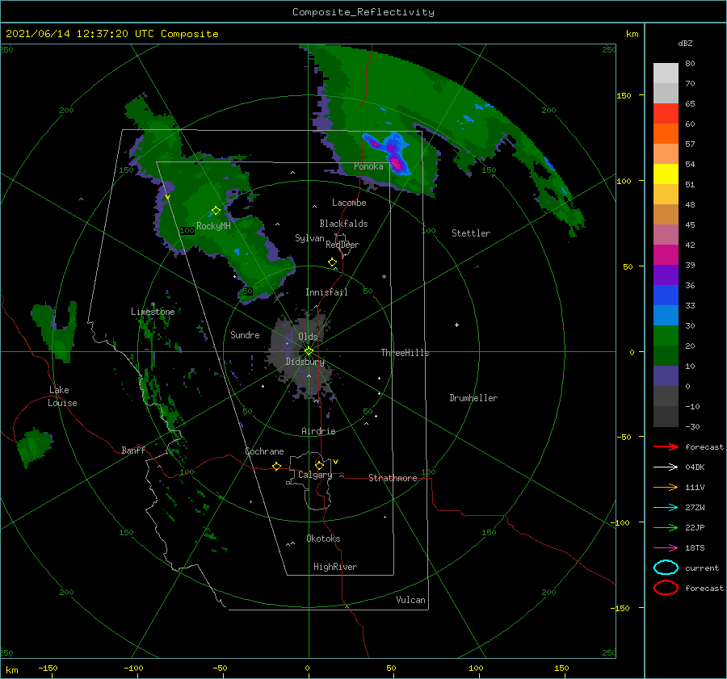
Task: Select the indigo 0-10 dBZ swatch
Action: click(x=666, y=376)
